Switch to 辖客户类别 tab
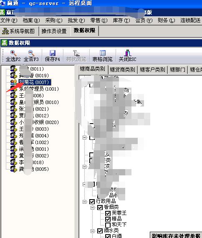Screen dimensions: 202x238 tap(152, 70)
